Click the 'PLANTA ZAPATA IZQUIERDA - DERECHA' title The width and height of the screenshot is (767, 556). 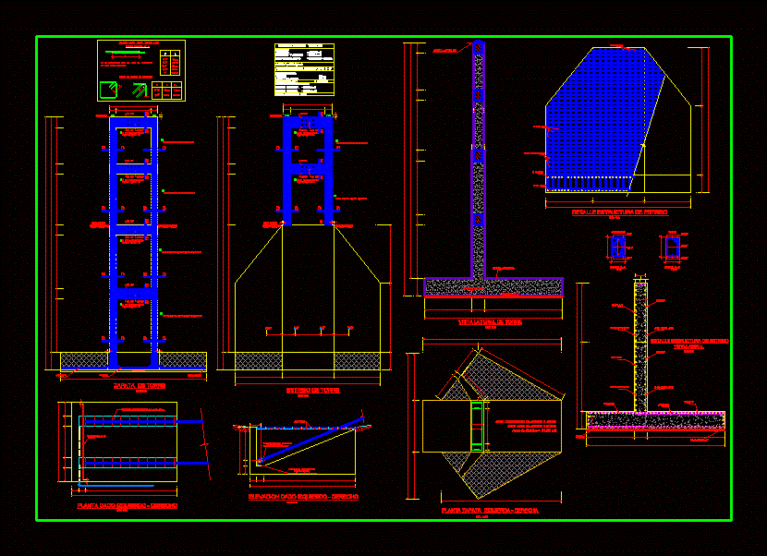click(x=490, y=511)
